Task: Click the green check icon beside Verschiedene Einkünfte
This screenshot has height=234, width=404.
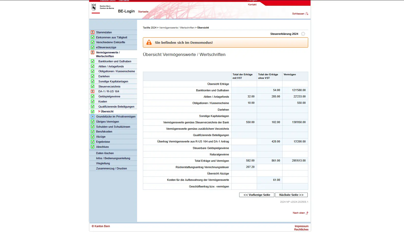Action: point(93,42)
